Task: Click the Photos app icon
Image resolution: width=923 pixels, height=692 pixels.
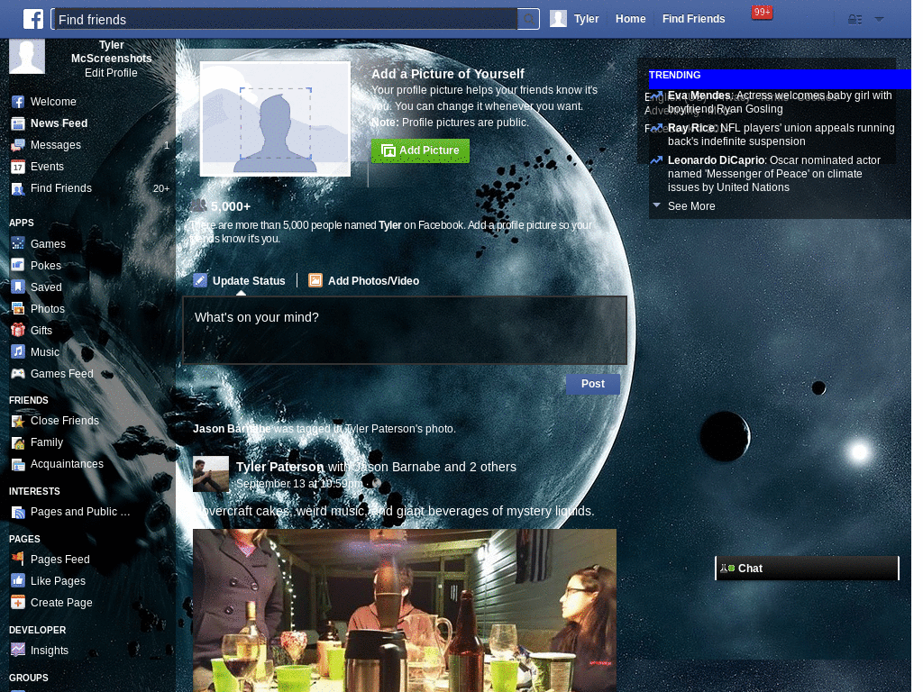Action: click(18, 309)
